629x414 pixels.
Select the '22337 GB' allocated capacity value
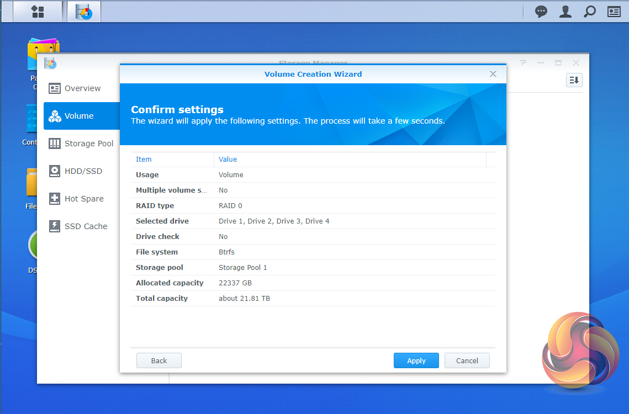click(235, 283)
